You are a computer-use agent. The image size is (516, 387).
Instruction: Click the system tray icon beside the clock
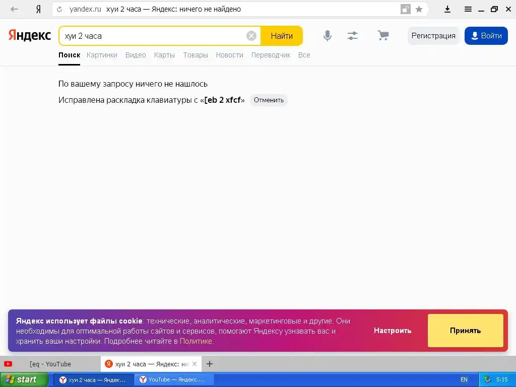pyautogui.click(x=487, y=380)
